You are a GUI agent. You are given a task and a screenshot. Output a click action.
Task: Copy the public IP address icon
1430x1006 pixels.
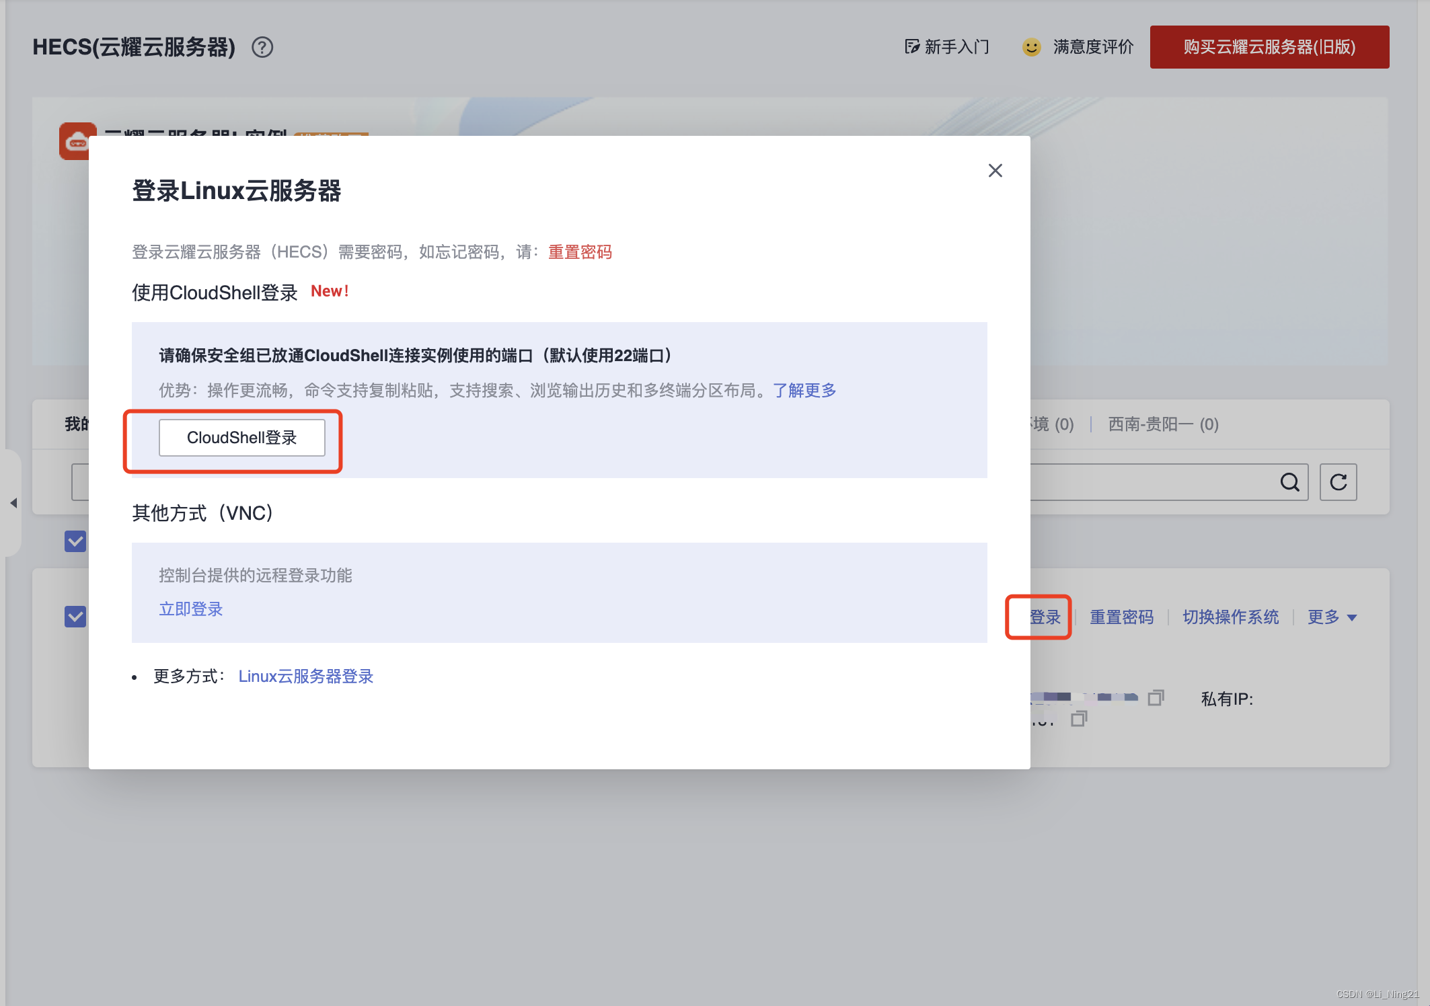coord(1156,697)
